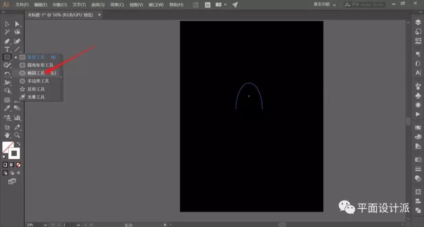424x227 pixels.
Task: Open the 选择(S) menu
Action: coord(98,5)
